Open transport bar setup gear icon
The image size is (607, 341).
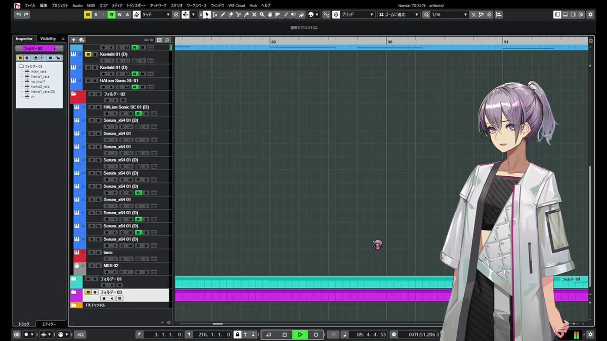coord(590,334)
